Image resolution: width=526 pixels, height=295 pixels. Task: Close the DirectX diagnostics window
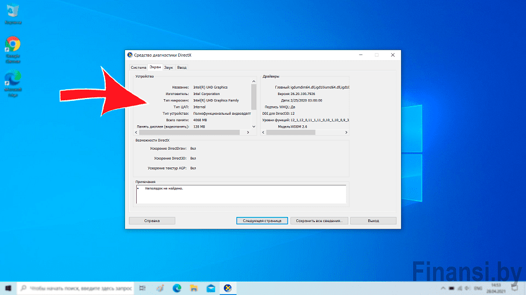click(393, 55)
